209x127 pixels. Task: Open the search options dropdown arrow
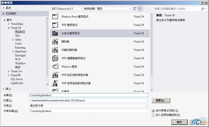click(206, 9)
